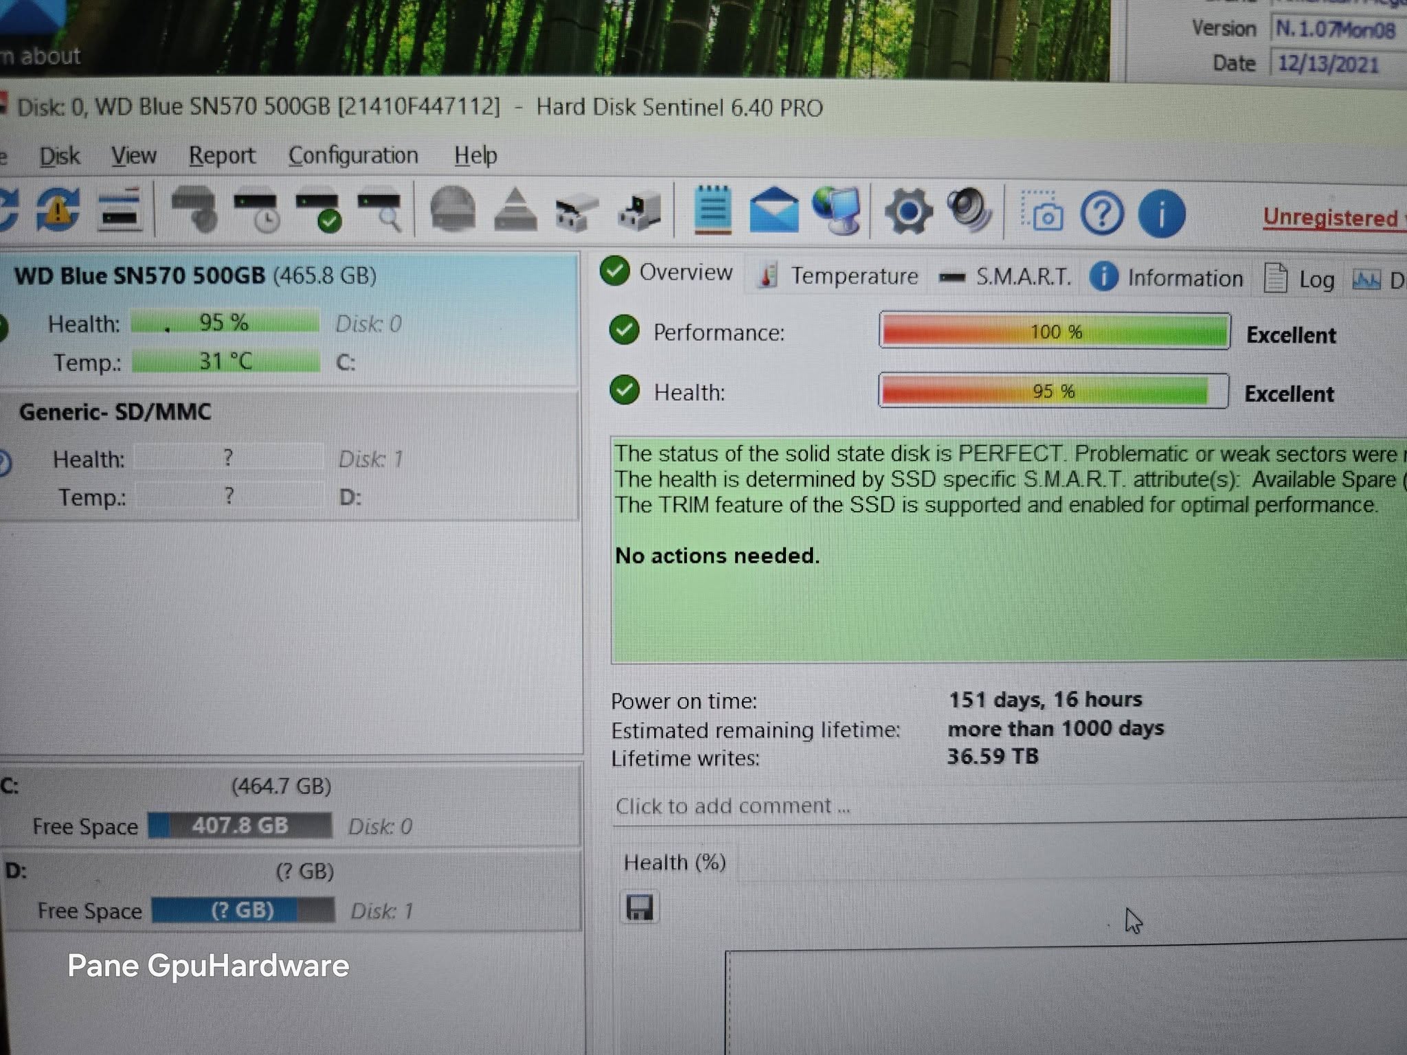Select Generic- SD/MMC disk entry
Viewport: 1407px width, 1055px height.
(289, 455)
